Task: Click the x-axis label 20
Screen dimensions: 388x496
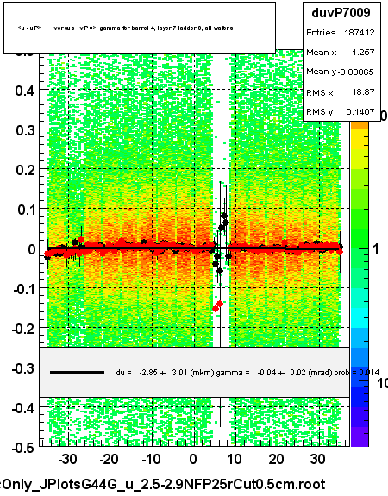Action: (276, 459)
